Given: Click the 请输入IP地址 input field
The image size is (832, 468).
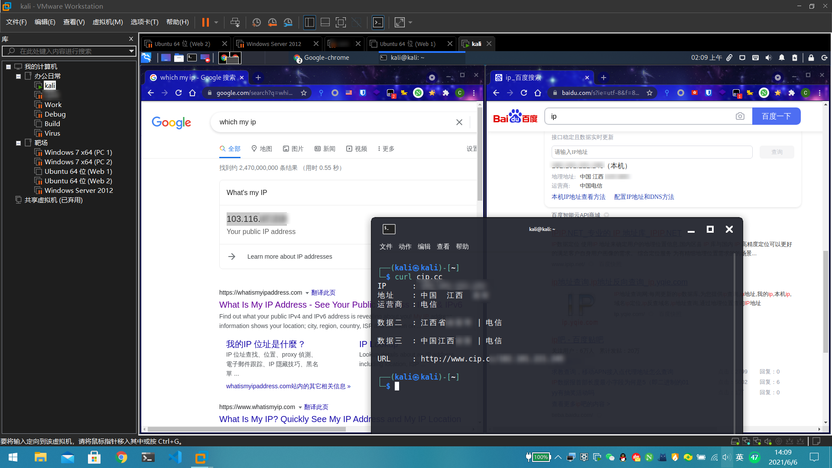Looking at the screenshot, I should coord(652,152).
